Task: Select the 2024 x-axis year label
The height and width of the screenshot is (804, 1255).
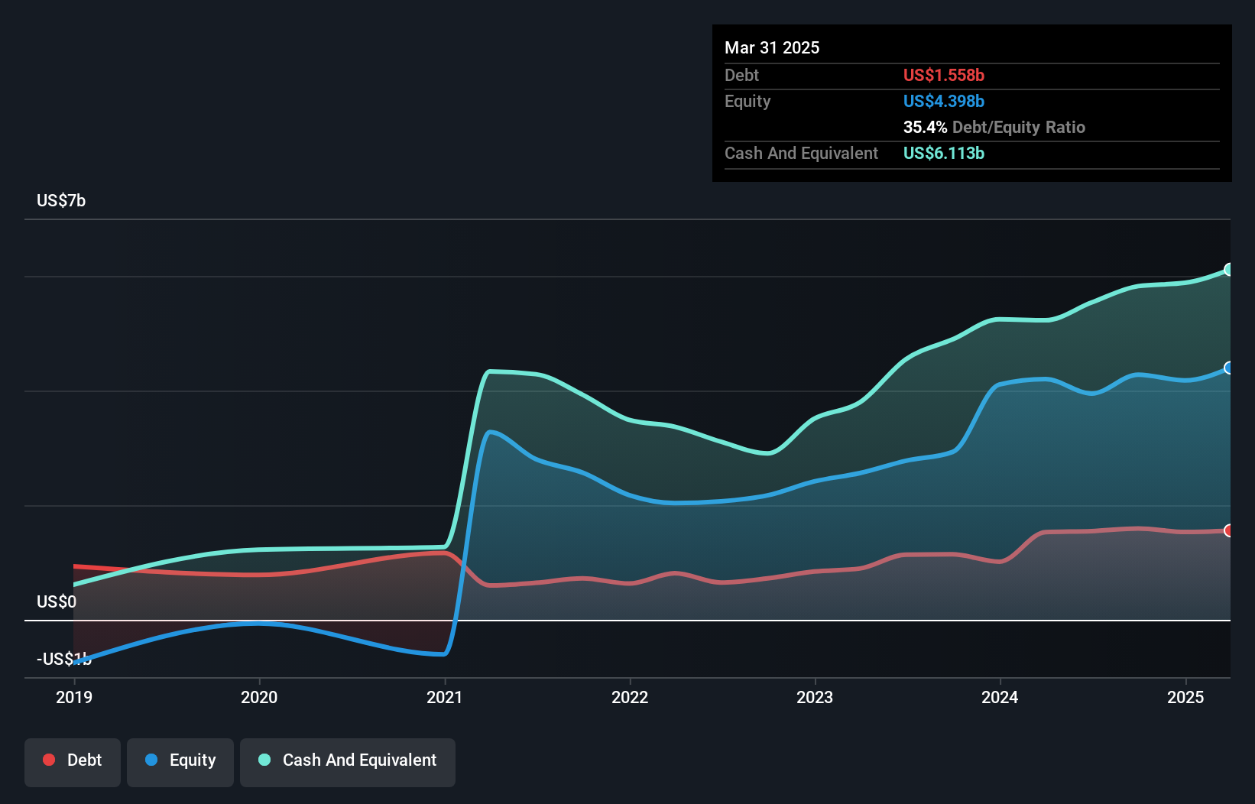Action: (x=1000, y=697)
